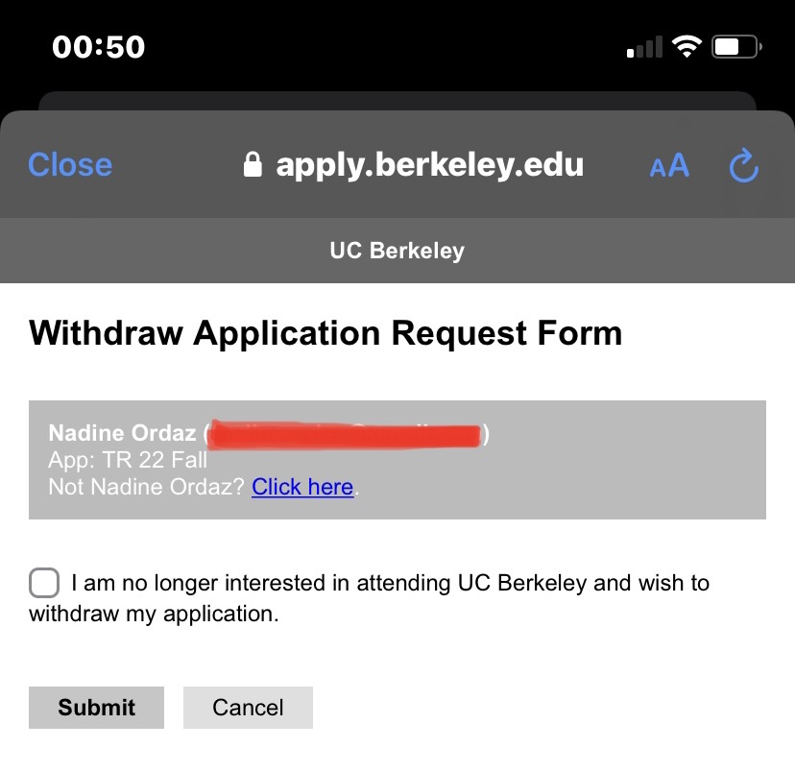The width and height of the screenshot is (795, 772).
Task: Check the withdraw application checkbox
Action: [44, 583]
